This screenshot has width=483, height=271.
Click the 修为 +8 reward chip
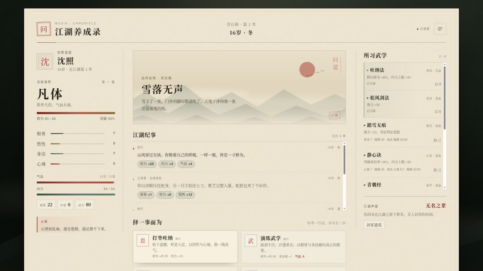coord(165,195)
